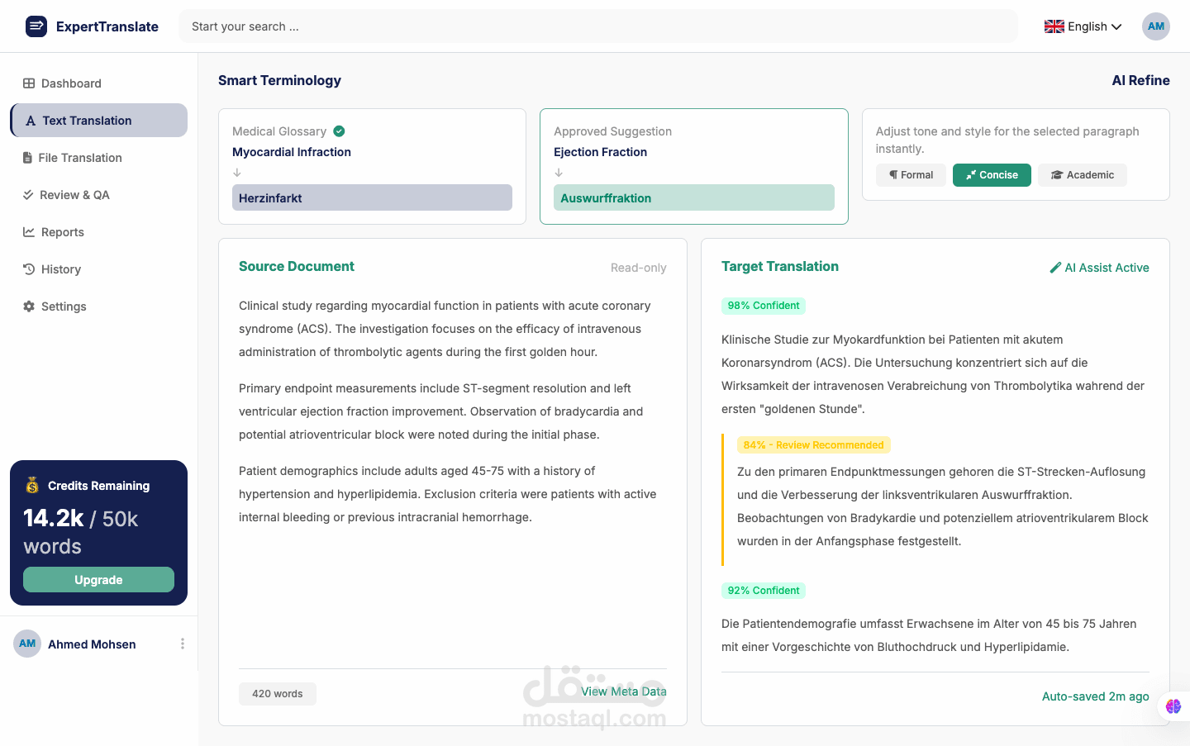The image size is (1190, 746).
Task: Click the Review & QA checkmark icon
Action: click(x=28, y=195)
